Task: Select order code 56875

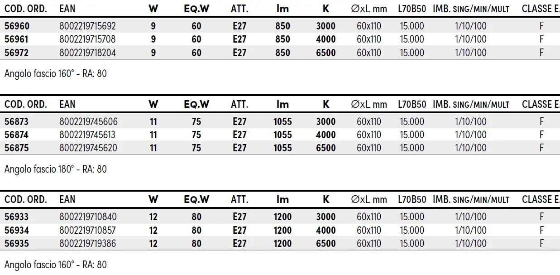Action: 16,148
